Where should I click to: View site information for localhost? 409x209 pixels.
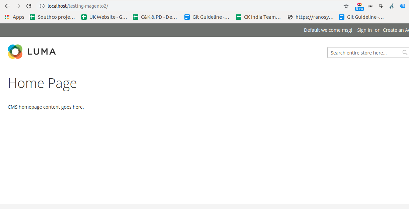tap(42, 6)
